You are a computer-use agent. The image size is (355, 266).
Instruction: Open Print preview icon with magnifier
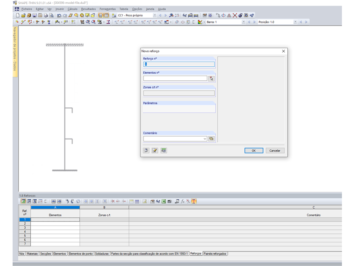pos(52,15)
